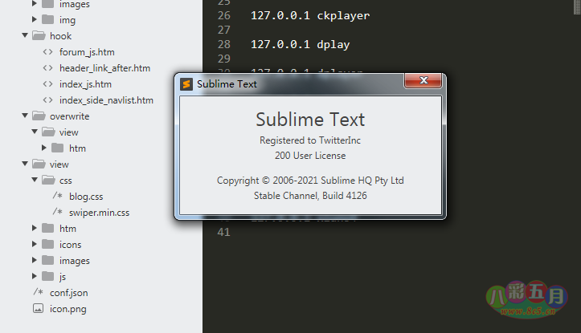Click the overwrite folder icon
Viewport: 581px width, 333px height.
[39, 116]
